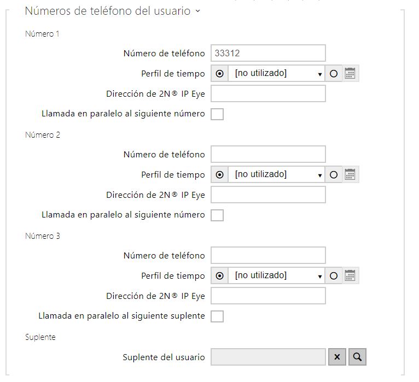Open the calendar icon for Número 1 time profile
This screenshot has height=382, width=419.
coord(350,73)
